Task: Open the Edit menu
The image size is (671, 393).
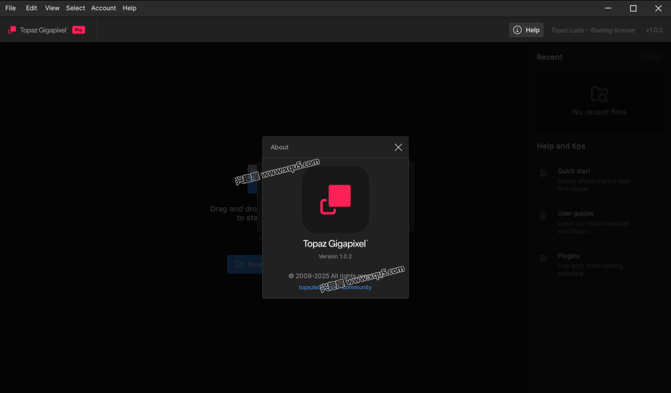Action: (x=31, y=8)
